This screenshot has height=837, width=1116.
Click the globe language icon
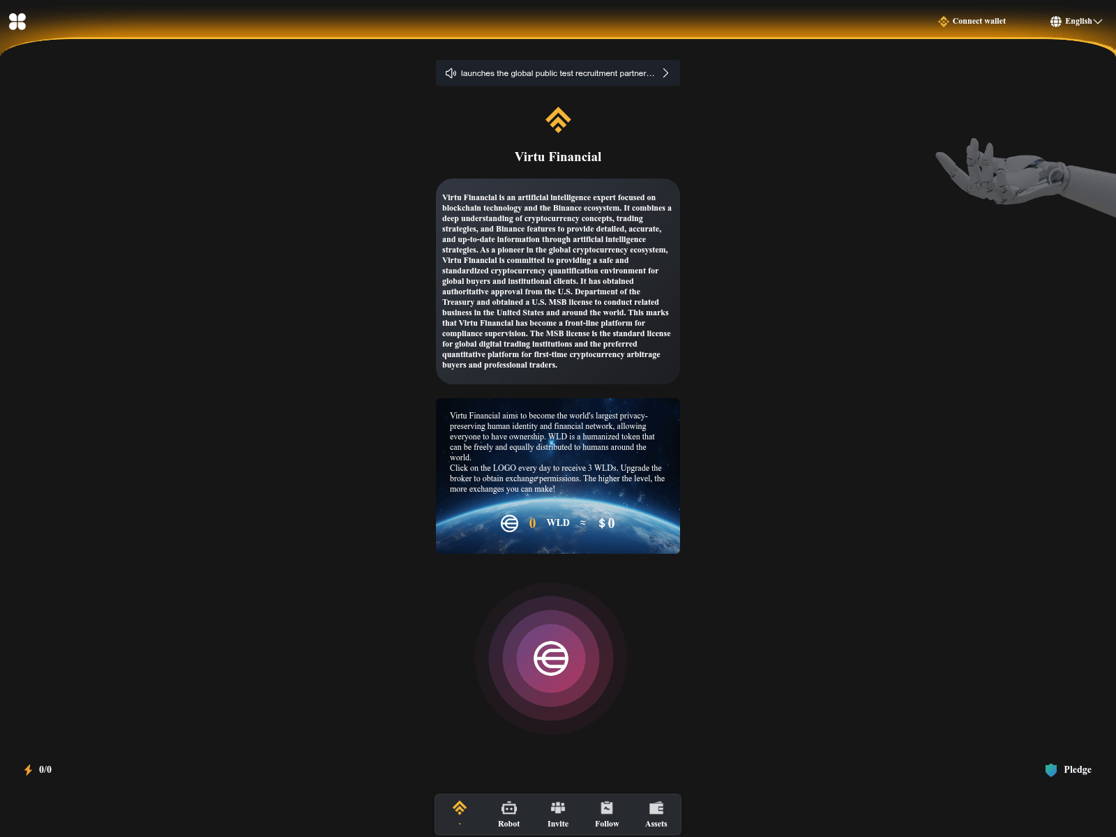tap(1056, 22)
